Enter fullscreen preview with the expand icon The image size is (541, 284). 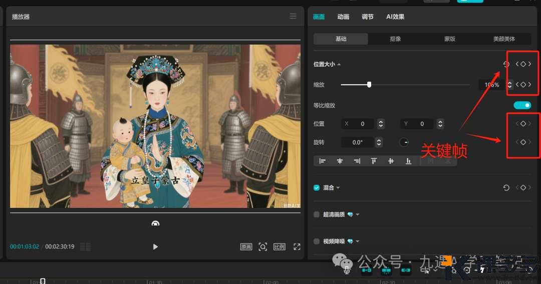[297, 247]
